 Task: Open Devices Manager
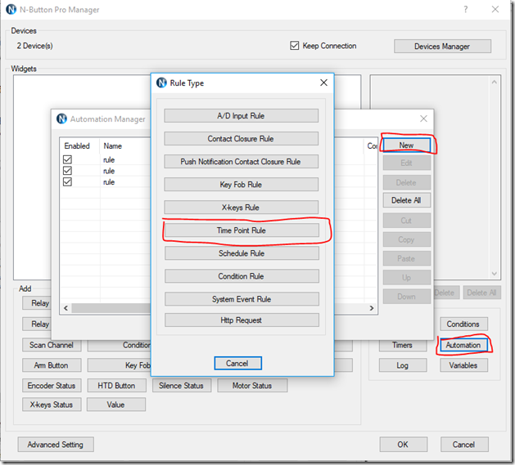click(442, 47)
